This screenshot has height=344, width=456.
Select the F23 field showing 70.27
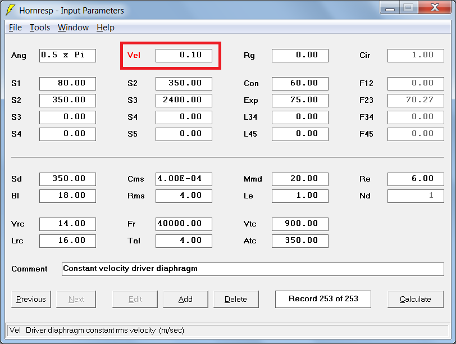coord(416,101)
